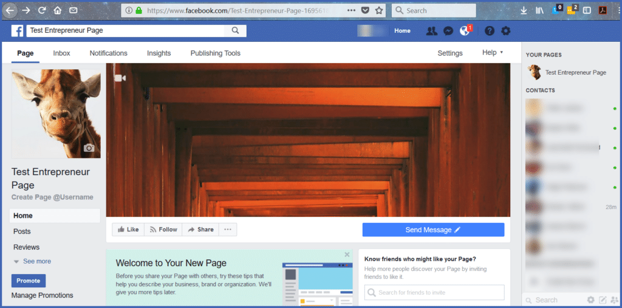Open Friend Requests icon
Image resolution: width=622 pixels, height=308 pixels.
click(x=432, y=31)
